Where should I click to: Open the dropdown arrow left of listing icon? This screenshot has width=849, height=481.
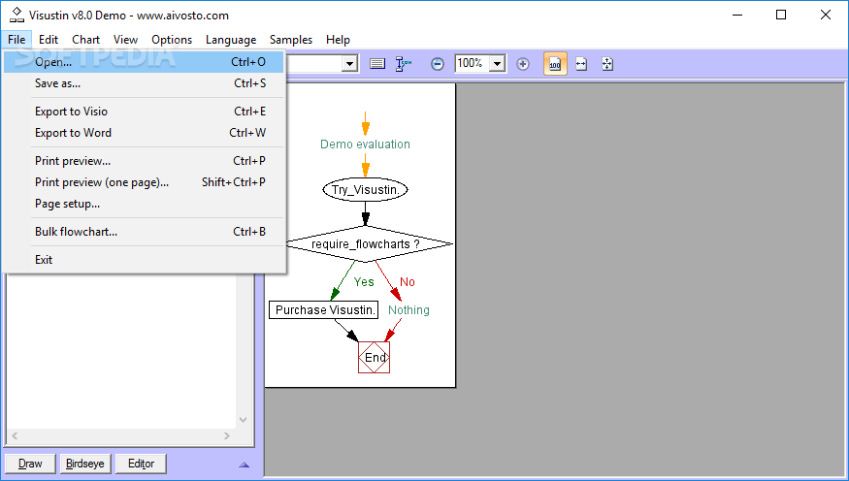point(349,64)
